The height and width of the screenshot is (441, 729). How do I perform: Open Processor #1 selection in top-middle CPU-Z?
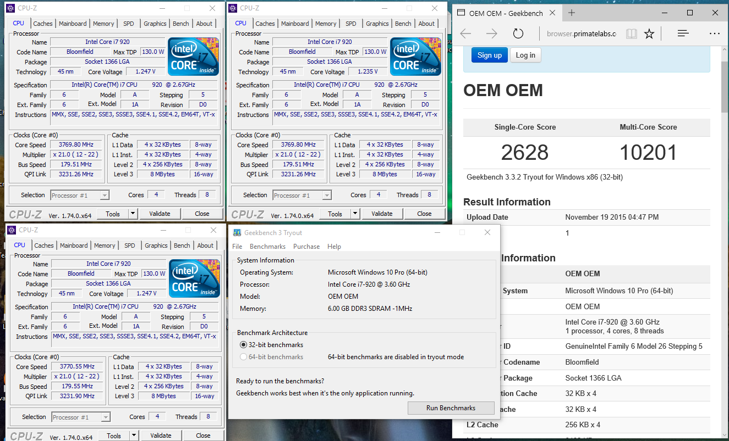pyautogui.click(x=302, y=195)
